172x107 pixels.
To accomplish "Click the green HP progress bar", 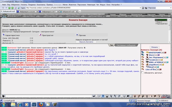I will [163, 20].
